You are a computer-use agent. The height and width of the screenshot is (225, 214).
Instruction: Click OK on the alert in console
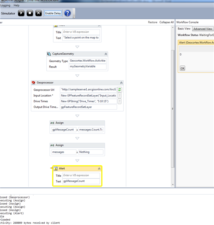pyautogui.click(x=182, y=68)
